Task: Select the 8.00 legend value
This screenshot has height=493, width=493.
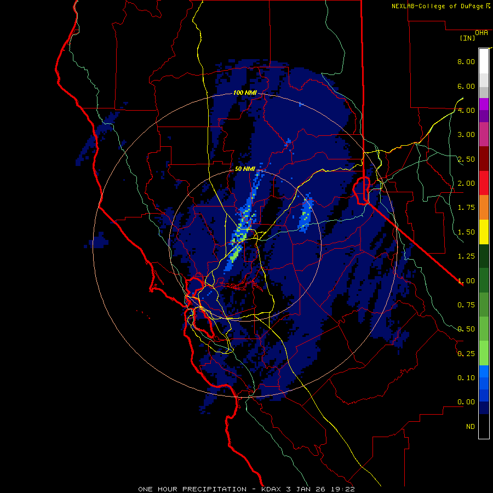Action: [466, 61]
